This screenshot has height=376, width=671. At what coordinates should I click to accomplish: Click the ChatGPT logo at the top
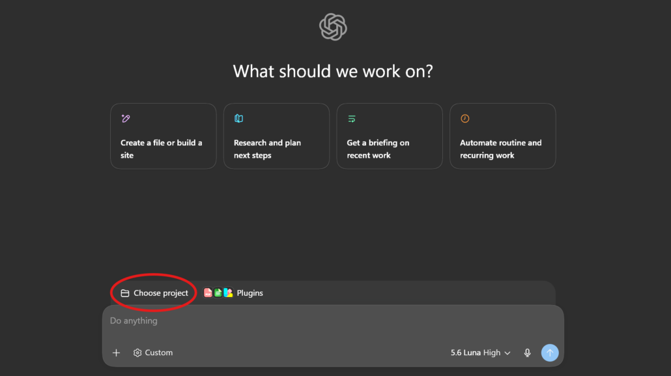333,27
